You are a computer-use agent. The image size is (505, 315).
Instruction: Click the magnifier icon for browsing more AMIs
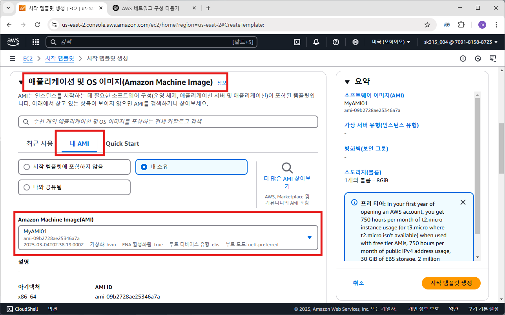tap(287, 168)
